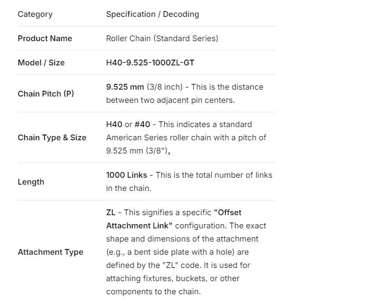This screenshot has width=392, height=298.
Task: Click the "Chain Pitch (P)" row label
Action: [x=46, y=94]
